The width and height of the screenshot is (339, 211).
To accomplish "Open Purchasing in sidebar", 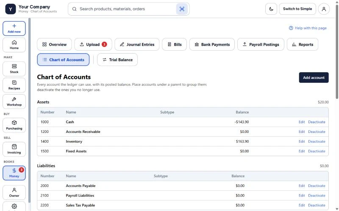I will [x=14, y=125].
